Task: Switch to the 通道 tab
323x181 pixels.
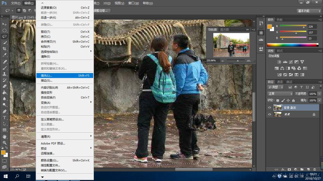Action: tap(280, 82)
